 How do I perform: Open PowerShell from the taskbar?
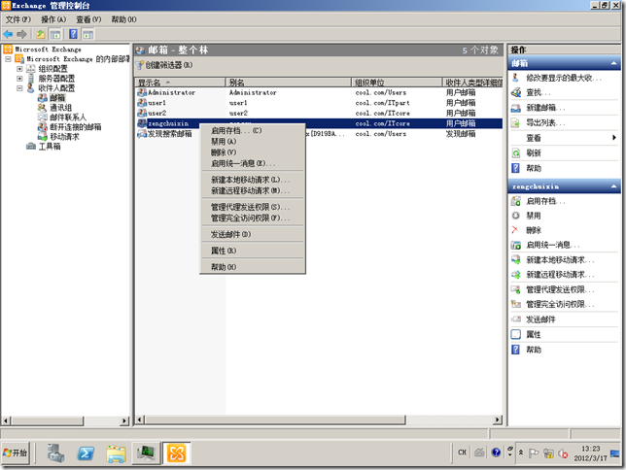[86, 453]
